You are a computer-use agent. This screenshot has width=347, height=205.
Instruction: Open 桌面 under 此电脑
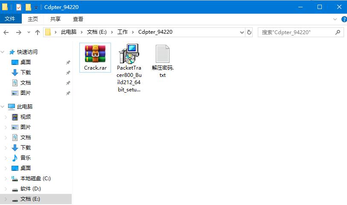21,168
